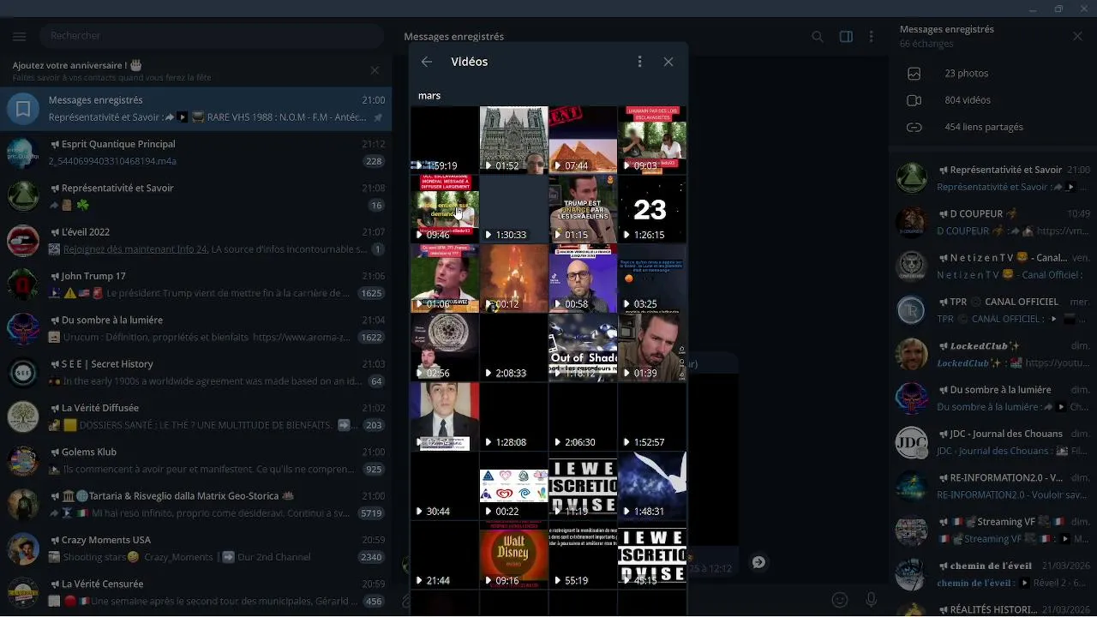
Task: Open S E E | Secret History chat
Action: 195,373
